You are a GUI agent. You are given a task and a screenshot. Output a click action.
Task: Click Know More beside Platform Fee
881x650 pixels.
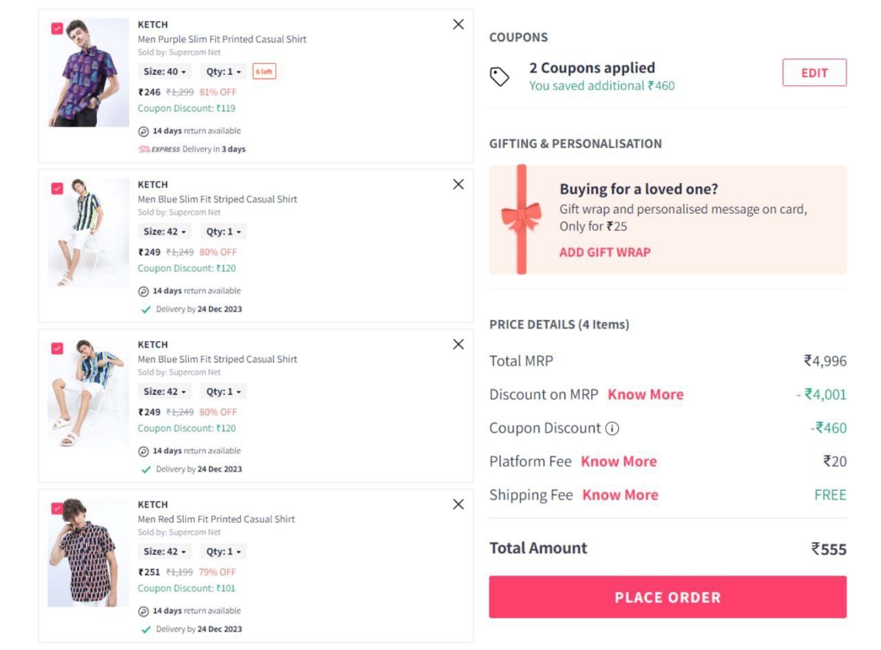pos(619,462)
